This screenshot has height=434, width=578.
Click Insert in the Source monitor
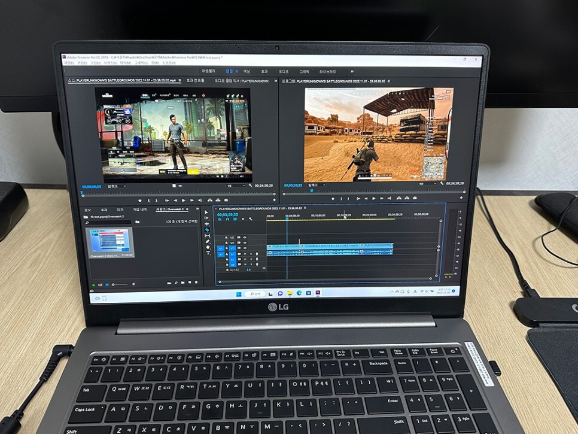click(210, 200)
